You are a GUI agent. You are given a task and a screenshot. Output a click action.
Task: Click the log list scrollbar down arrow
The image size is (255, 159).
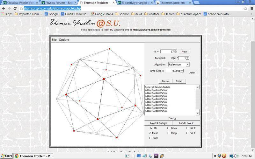coord(198,113)
